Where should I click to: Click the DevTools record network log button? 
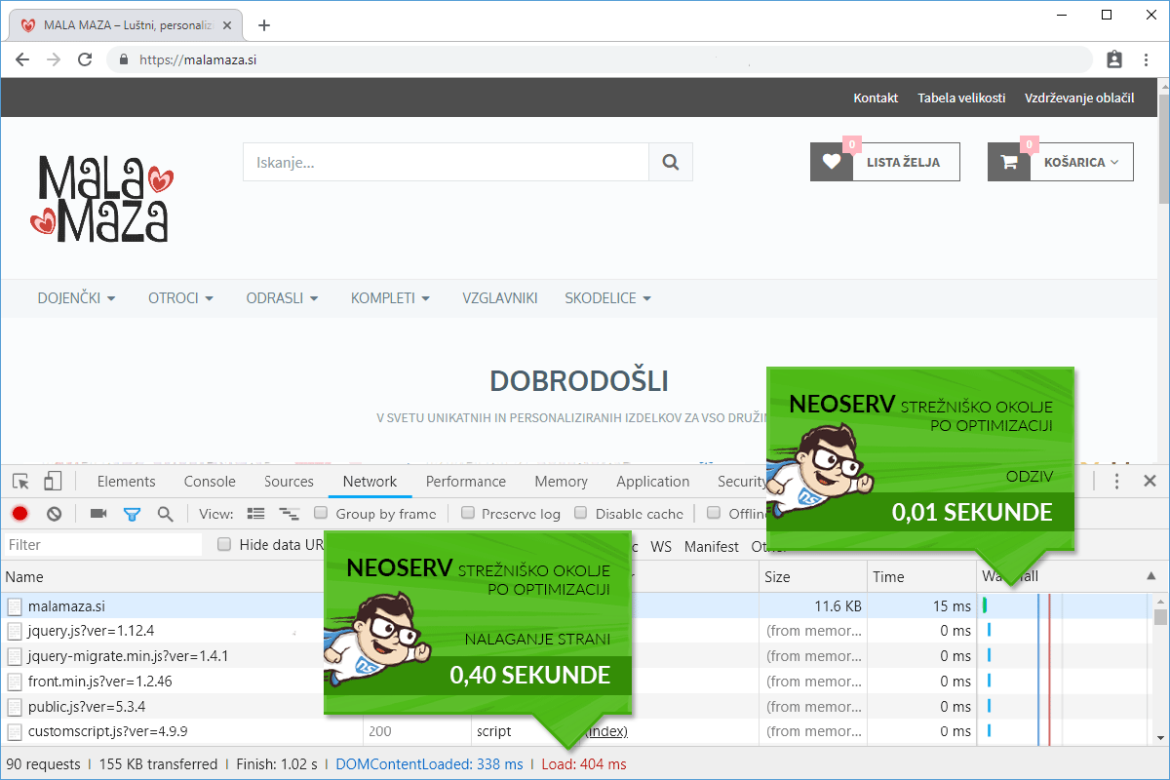(x=19, y=513)
